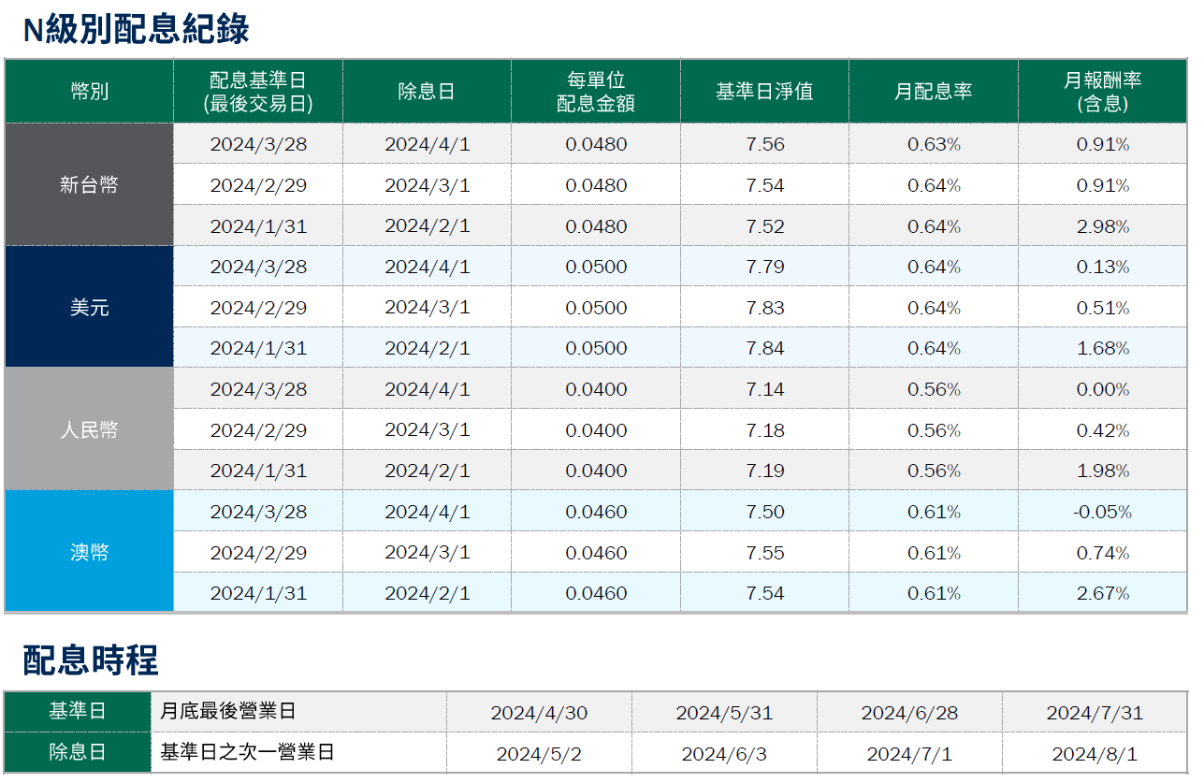Select the 2.98% monthly return cell
1204x783 pixels.
point(1102,226)
